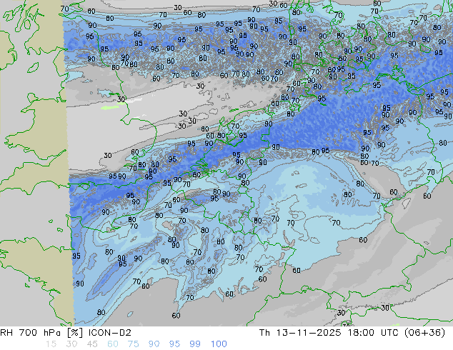The image size is (453, 350).
Task: Select the legend value "95" in the color scale
Action: pos(174,344)
